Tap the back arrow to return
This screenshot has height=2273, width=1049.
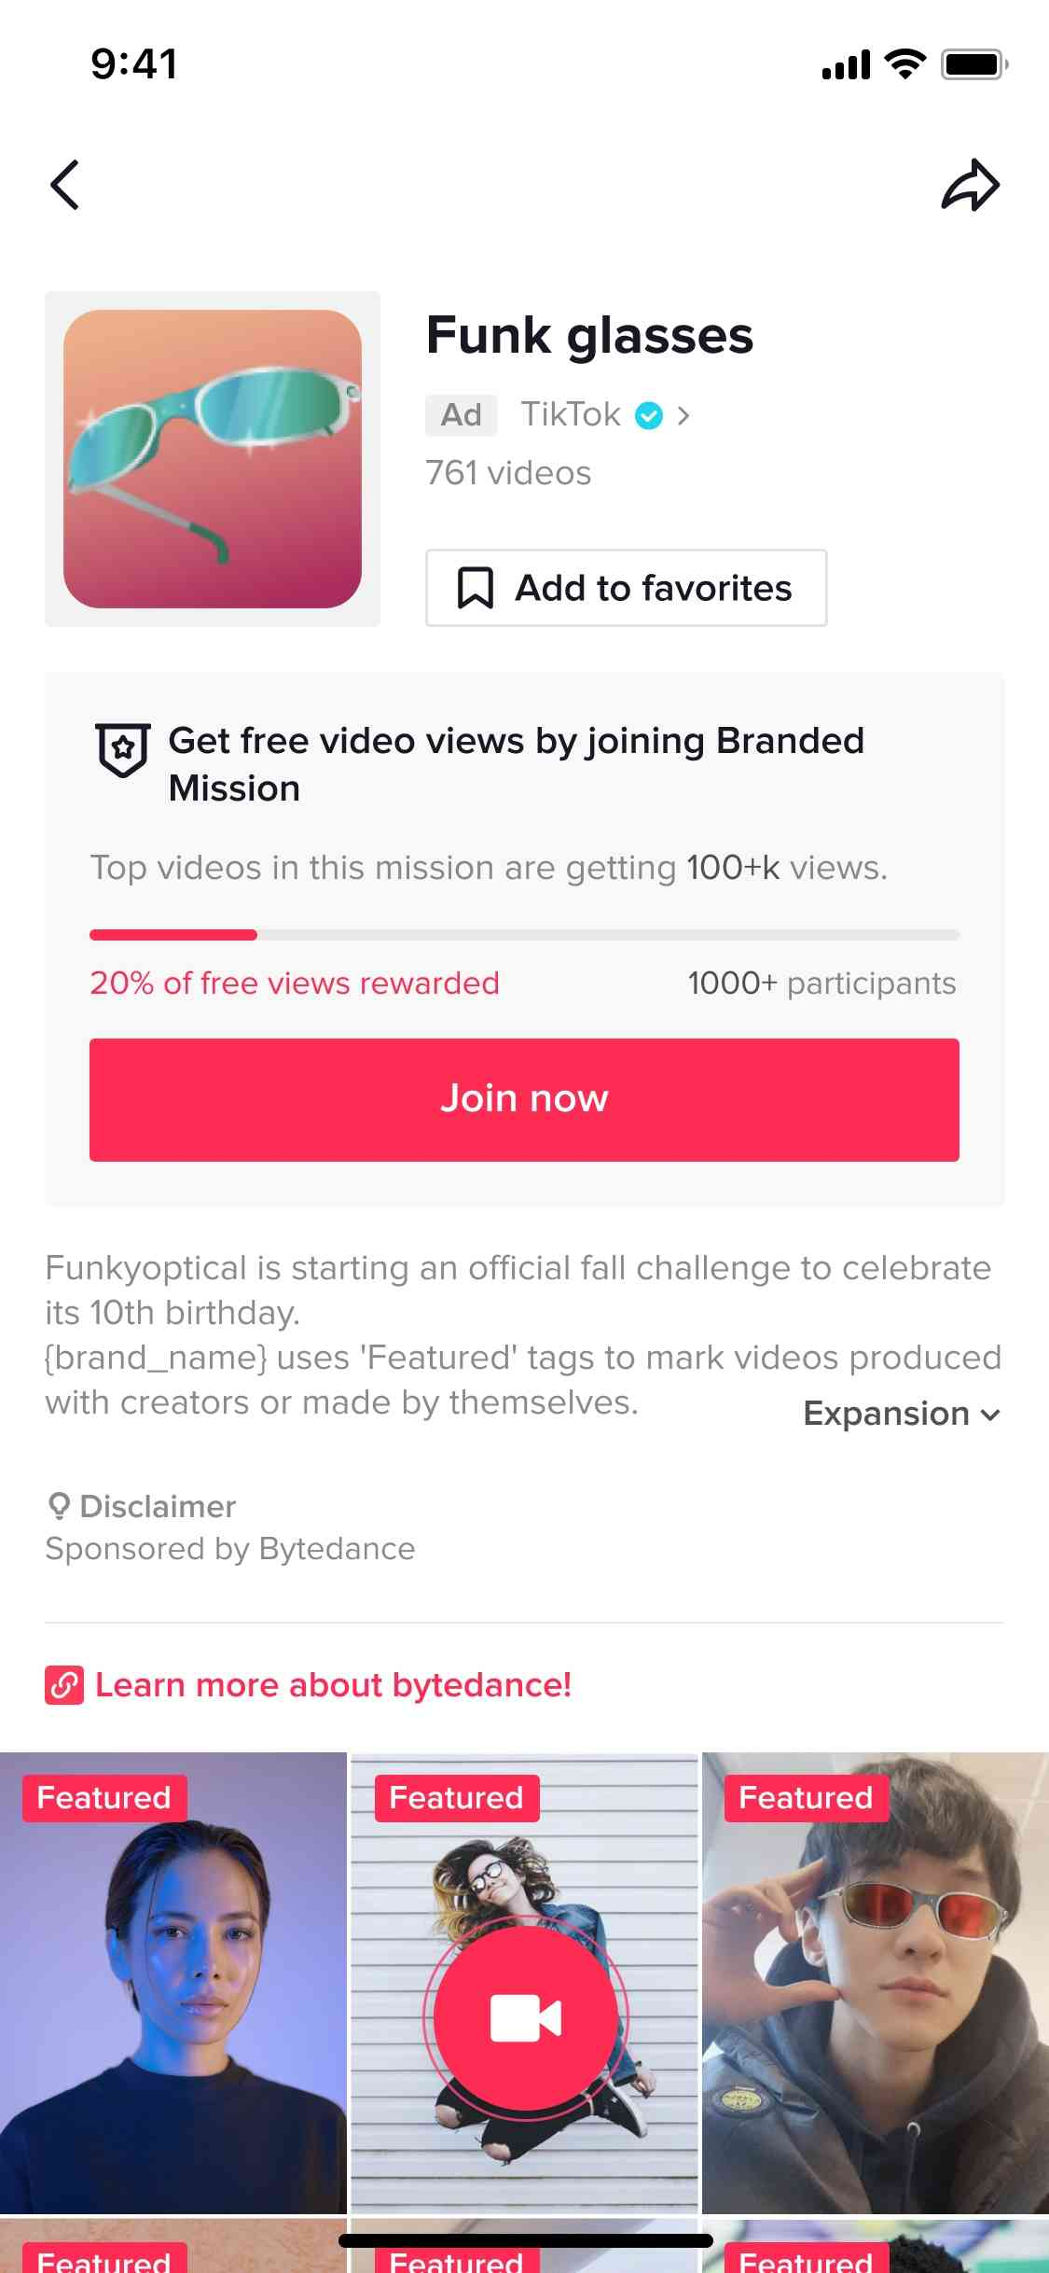coord(65,184)
